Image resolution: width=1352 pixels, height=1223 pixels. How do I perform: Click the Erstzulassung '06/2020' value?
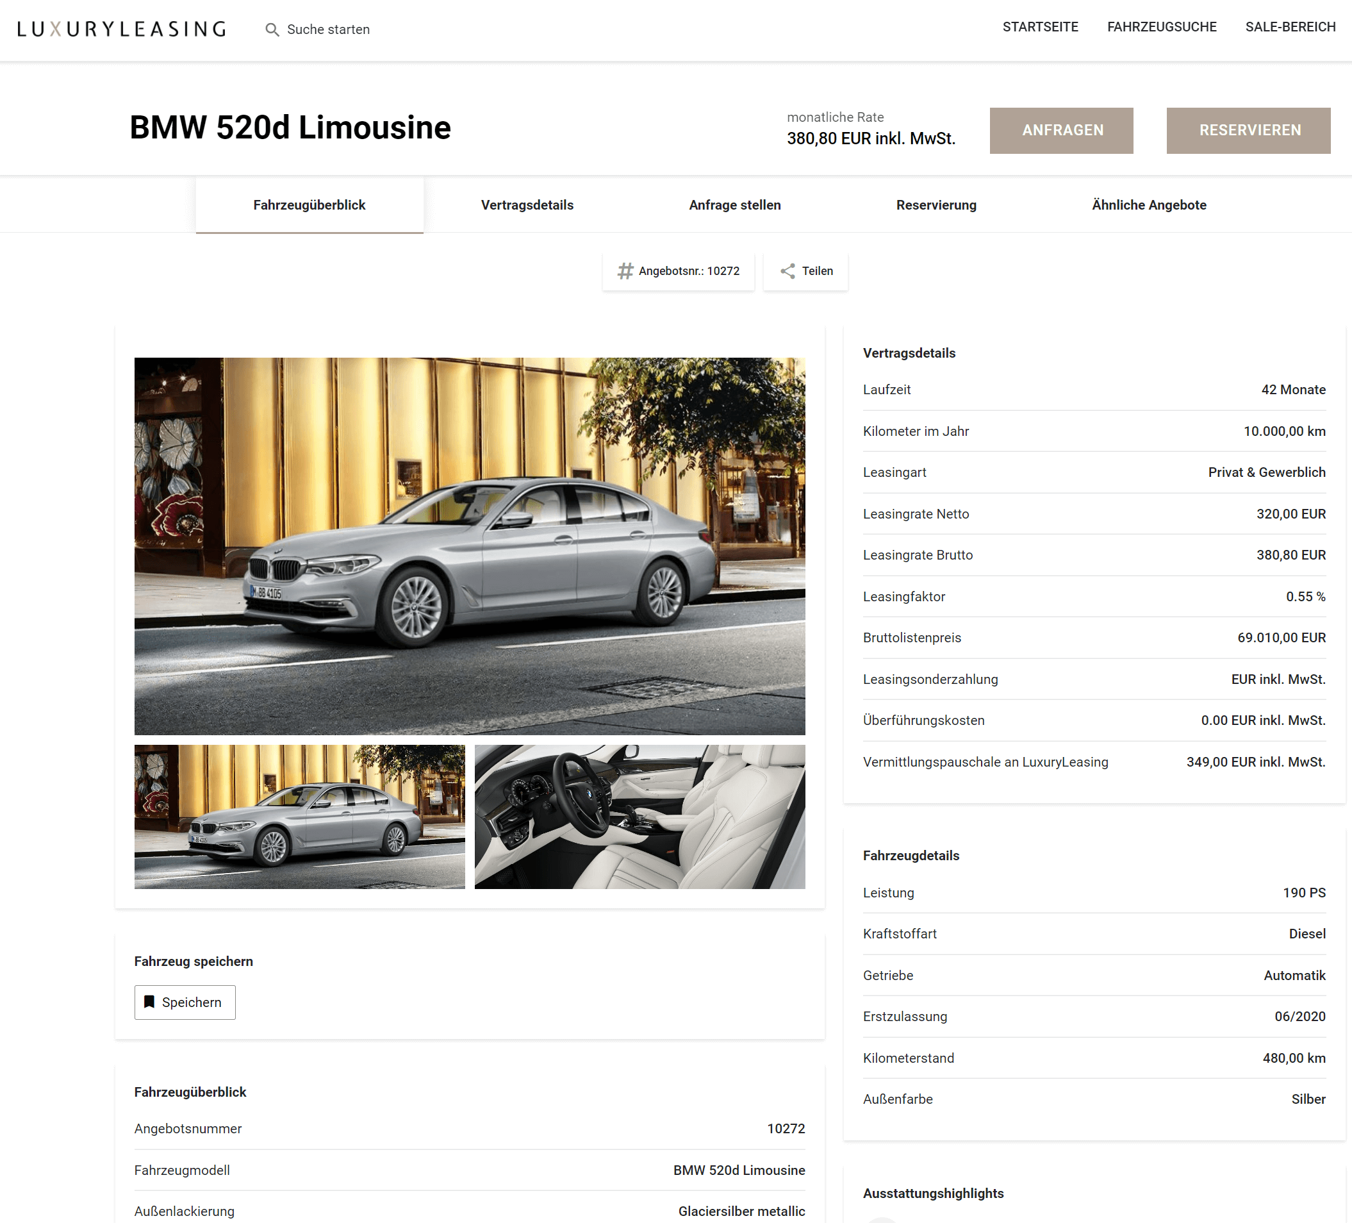[x=1299, y=1017]
